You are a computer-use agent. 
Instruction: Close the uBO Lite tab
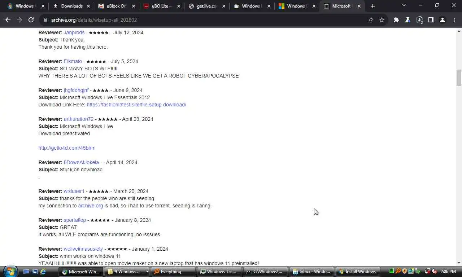[x=179, y=6]
